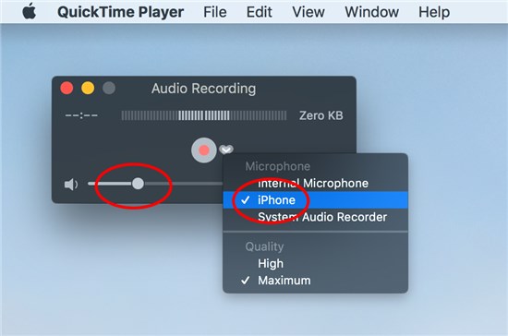The width and height of the screenshot is (508, 336).
Task: Set recording quality to High
Action: (x=315, y=263)
